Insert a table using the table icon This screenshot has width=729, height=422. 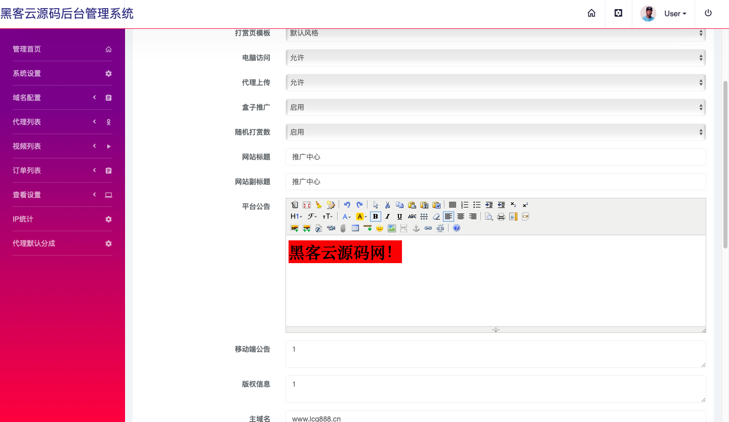click(x=355, y=228)
